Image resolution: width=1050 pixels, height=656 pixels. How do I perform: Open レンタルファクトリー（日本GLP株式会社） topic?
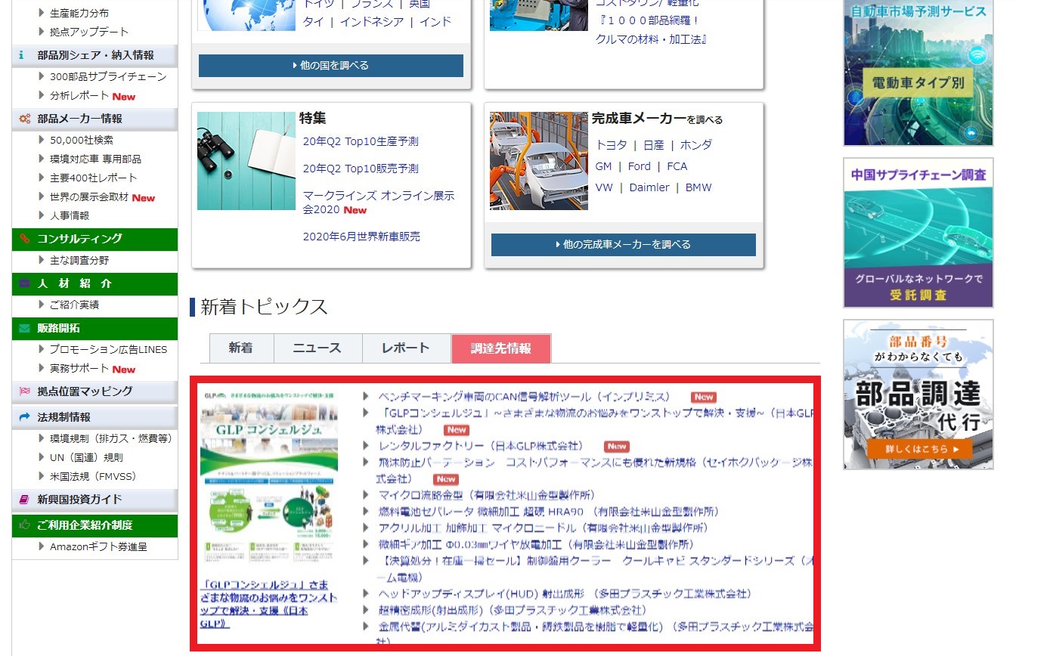[481, 446]
